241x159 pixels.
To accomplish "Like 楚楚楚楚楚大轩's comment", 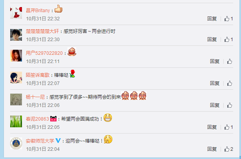I will (x=229, y=39).
